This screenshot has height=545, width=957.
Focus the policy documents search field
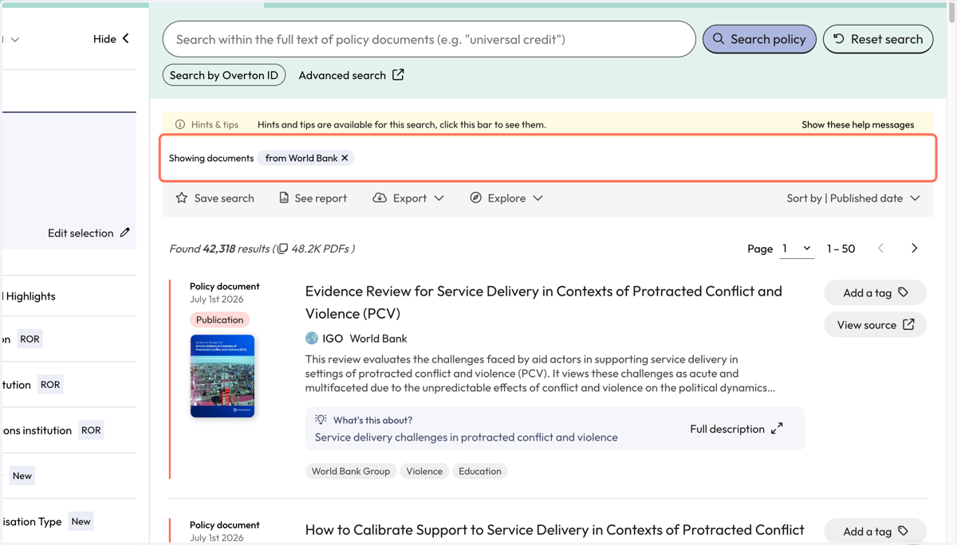click(x=429, y=39)
